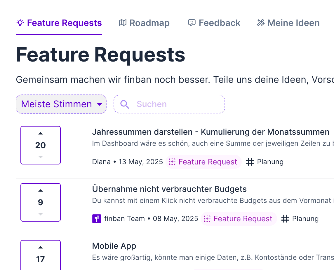Upvote the Mobile App request
The width and height of the screenshot is (334, 270).
coord(41,248)
